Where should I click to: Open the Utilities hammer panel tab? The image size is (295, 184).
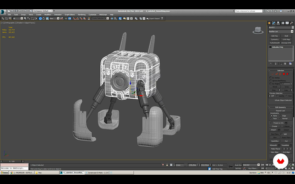[291, 23]
